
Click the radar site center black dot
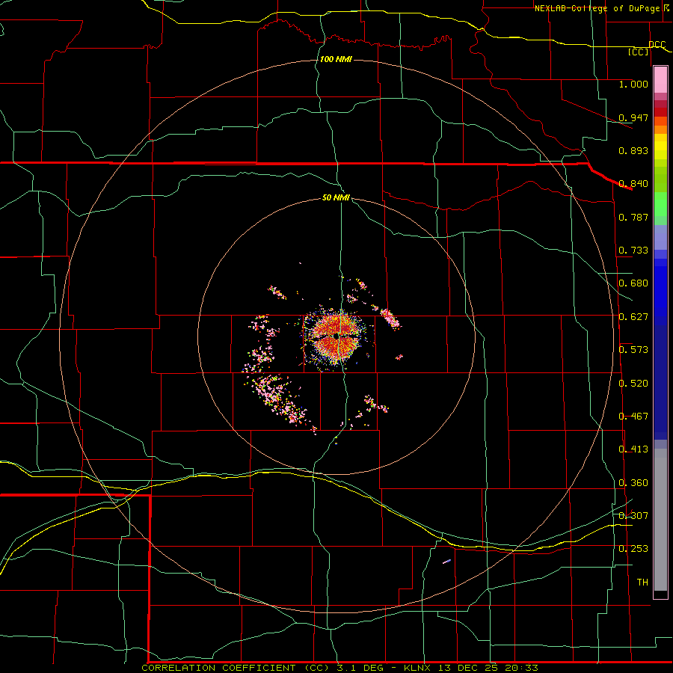[335, 336]
